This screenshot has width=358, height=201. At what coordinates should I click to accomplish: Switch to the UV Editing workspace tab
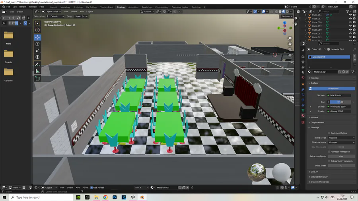click(x=91, y=7)
